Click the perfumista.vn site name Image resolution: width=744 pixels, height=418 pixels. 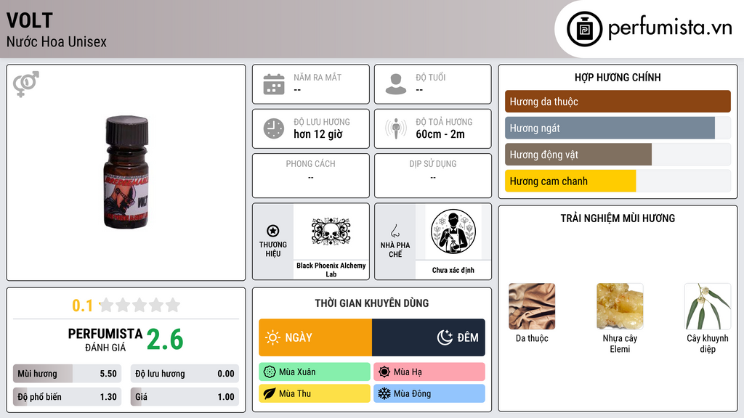point(670,28)
